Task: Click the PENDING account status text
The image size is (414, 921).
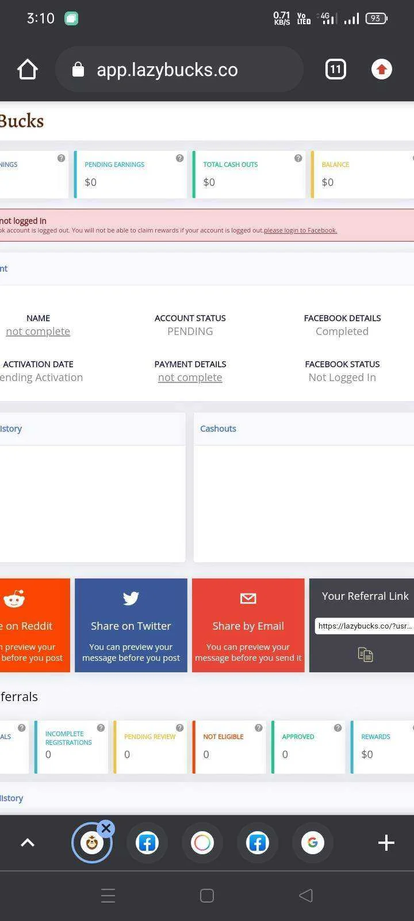Action: (x=190, y=332)
